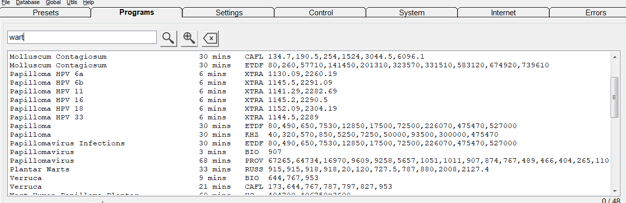
Task: Open the Help menu
Action: pos(89,3)
